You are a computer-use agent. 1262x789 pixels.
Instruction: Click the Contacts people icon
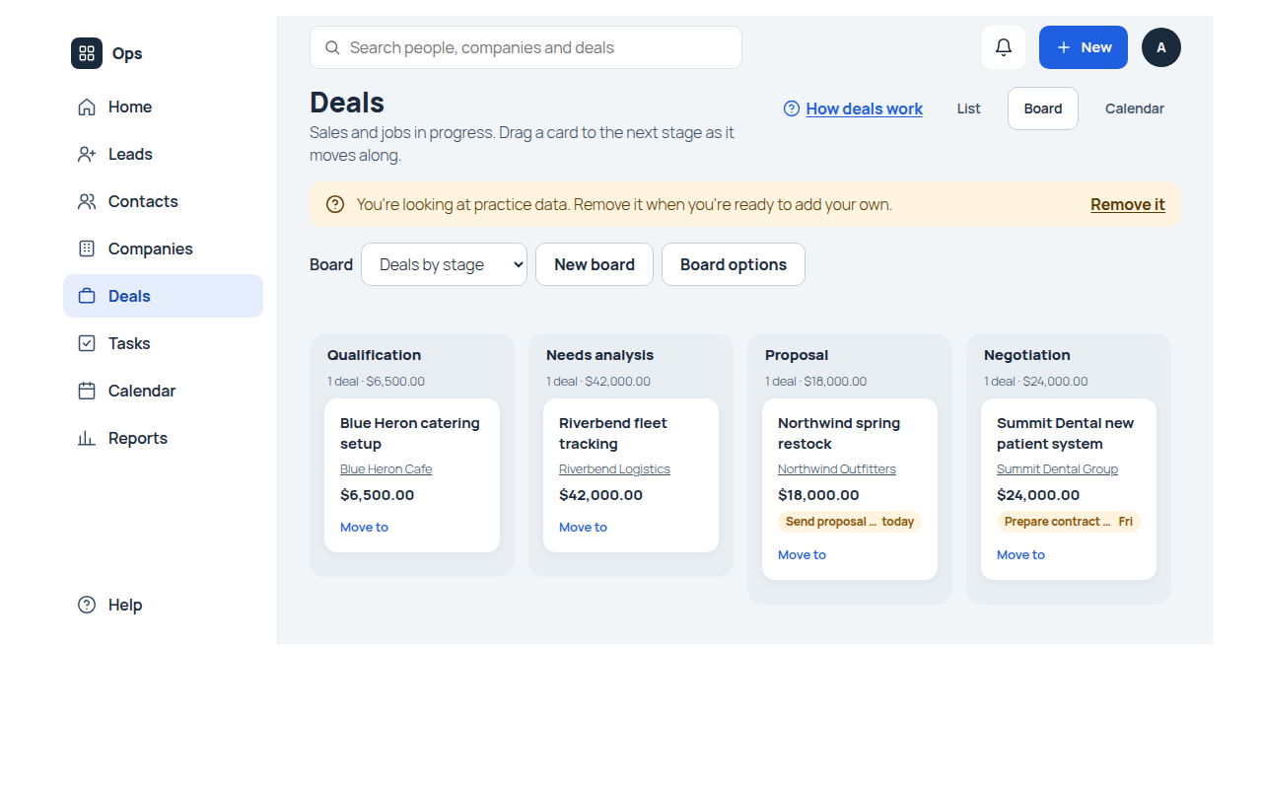(87, 201)
